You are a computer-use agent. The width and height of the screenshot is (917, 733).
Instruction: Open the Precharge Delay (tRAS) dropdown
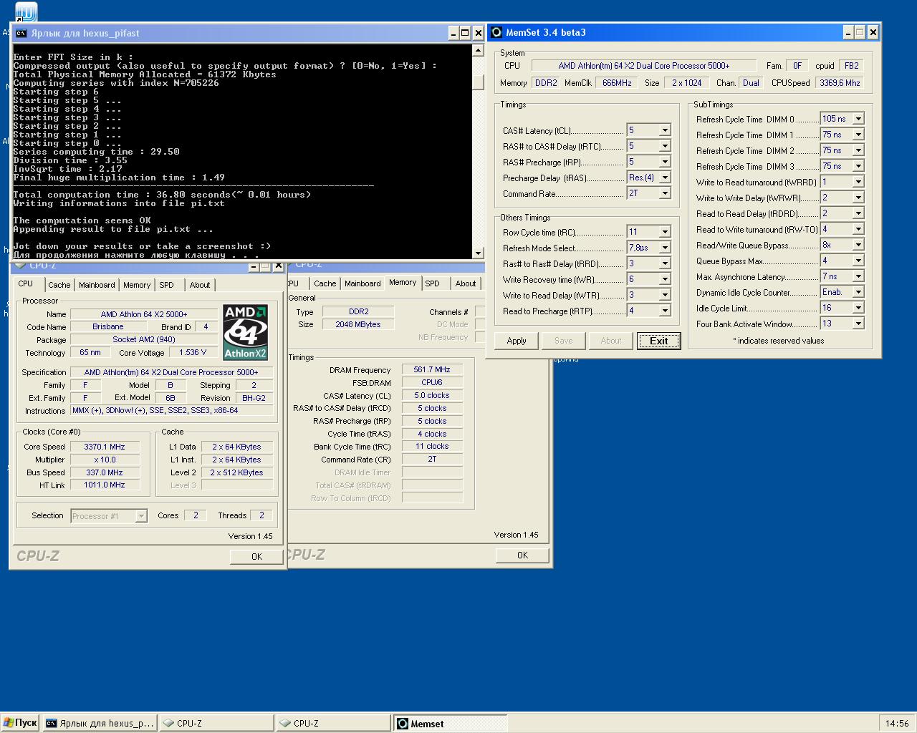coord(665,178)
